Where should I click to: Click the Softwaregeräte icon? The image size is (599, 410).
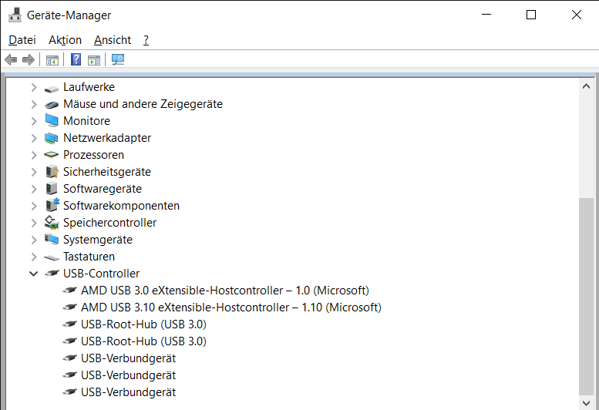(51, 189)
